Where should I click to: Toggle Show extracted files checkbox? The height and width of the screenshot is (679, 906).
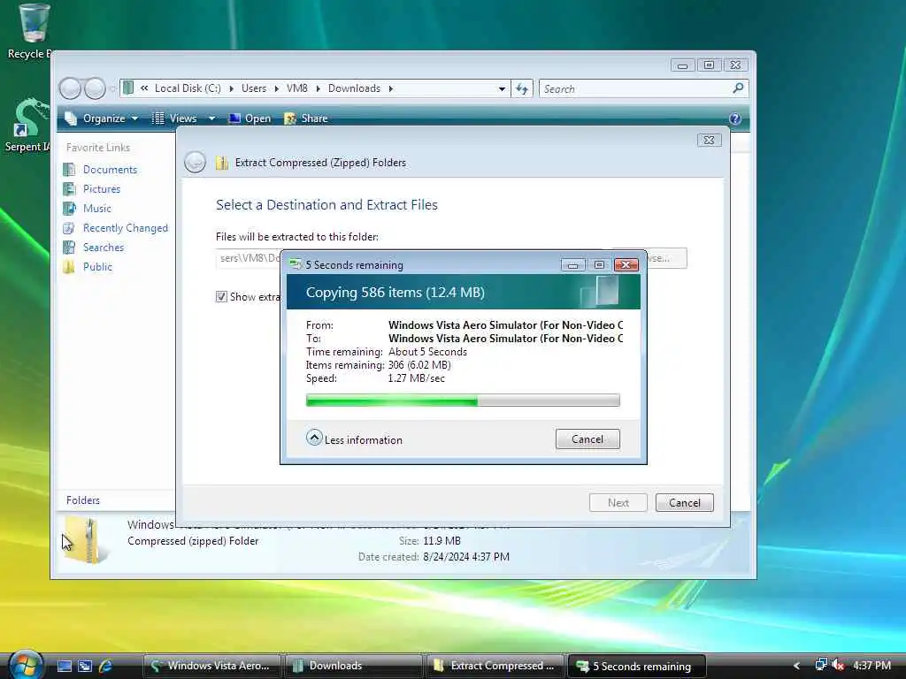pos(221,297)
